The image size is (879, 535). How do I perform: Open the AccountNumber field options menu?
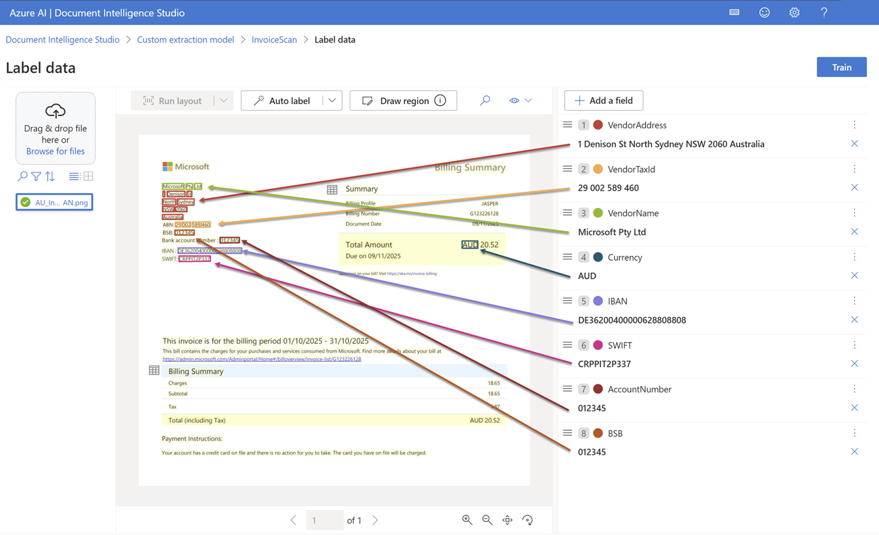pos(855,389)
